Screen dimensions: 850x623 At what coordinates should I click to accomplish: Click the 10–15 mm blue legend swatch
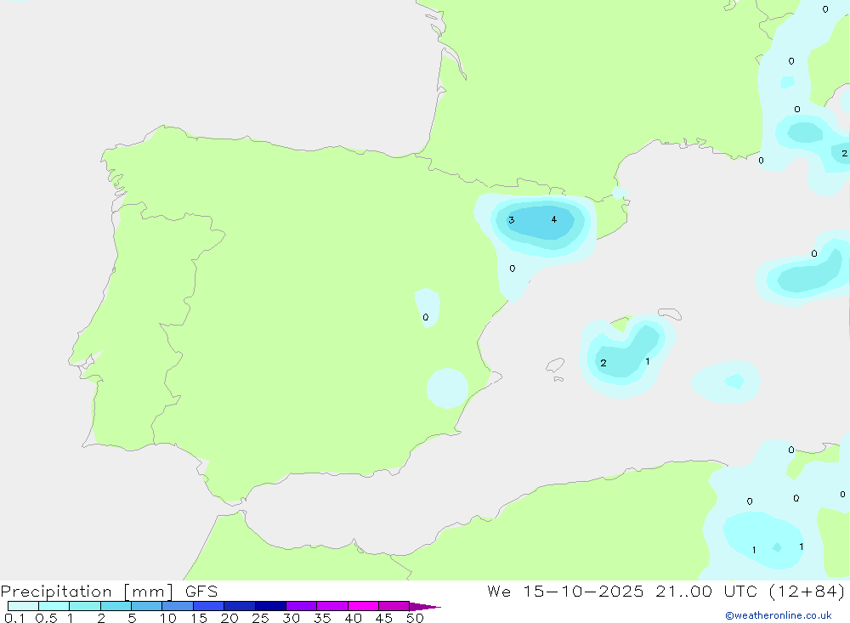178,606
